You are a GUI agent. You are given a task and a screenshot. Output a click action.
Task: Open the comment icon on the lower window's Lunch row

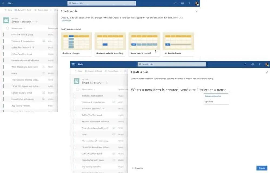click(114, 134)
